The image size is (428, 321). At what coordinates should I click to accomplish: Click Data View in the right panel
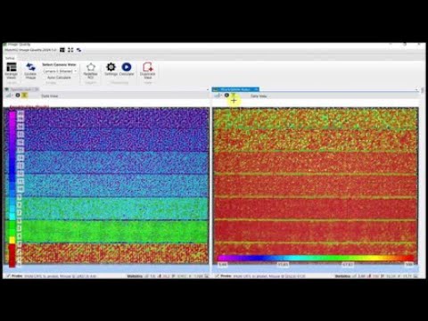(x=259, y=96)
